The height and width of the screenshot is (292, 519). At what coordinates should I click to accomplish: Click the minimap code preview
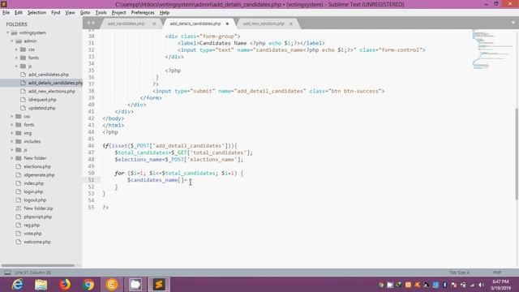[492, 49]
